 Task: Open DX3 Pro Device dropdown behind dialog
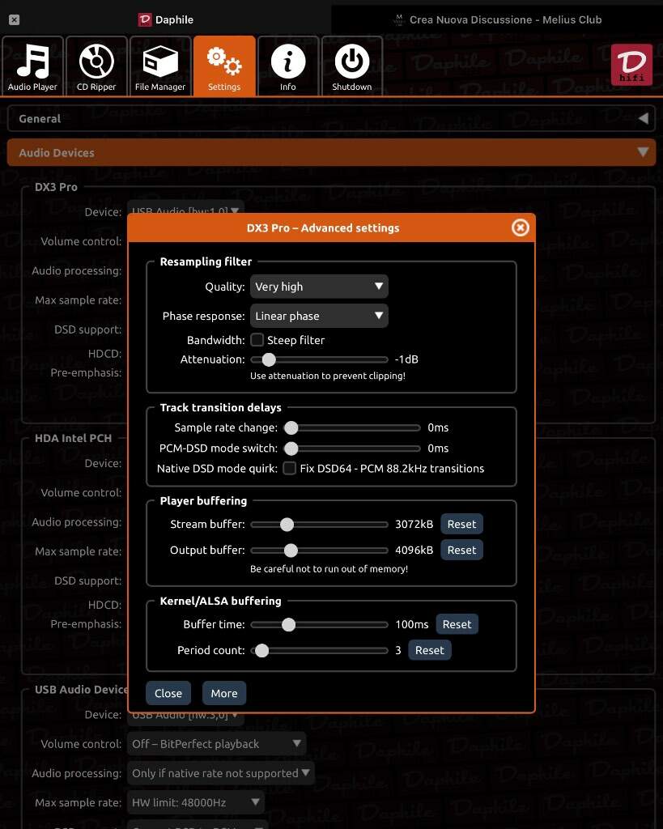tap(185, 208)
